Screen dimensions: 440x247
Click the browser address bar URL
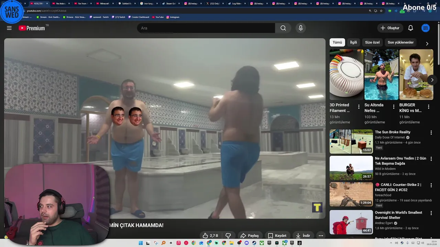click(47, 11)
